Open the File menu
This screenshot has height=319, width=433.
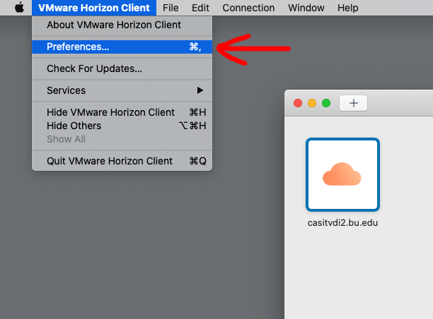click(171, 8)
